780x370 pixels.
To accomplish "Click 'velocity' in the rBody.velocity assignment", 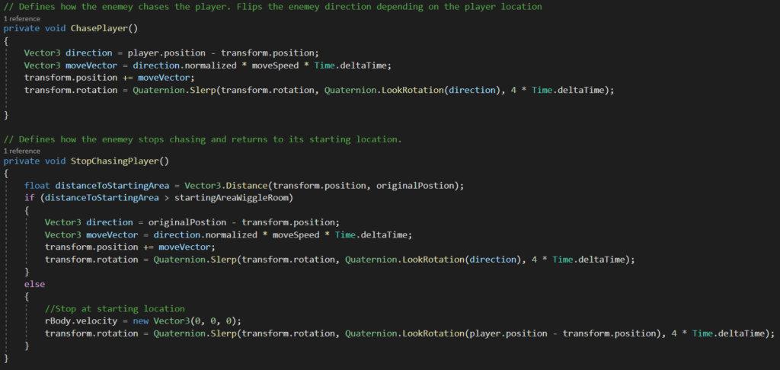I will tap(97, 321).
